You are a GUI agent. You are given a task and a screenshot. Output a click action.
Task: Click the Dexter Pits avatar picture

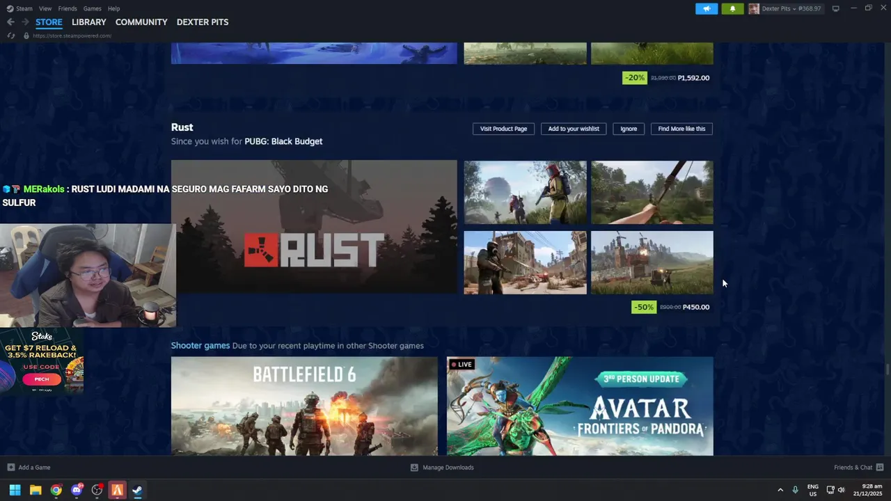pos(753,9)
